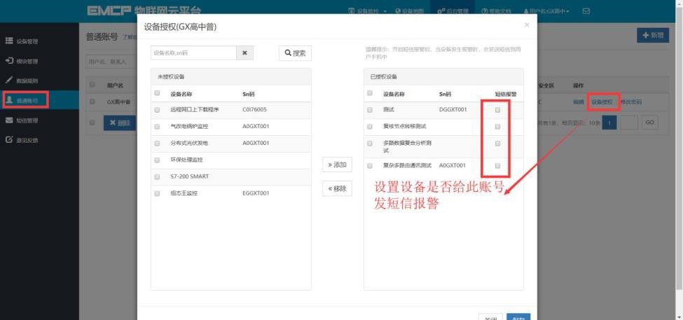Click the C0I76005 Sn码 cell
Screen dimensions: 683x320
point(254,110)
